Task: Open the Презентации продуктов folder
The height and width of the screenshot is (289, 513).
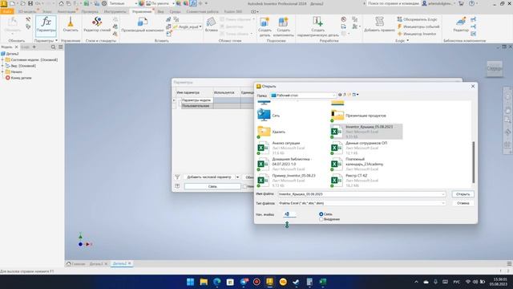Action: pos(358,116)
